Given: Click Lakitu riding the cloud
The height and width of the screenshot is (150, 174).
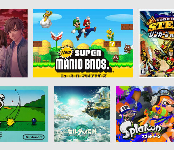Looking at the screenshot, I should [x=46, y=20].
